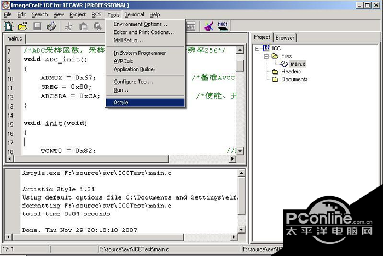383x256 pixels.
Task: Click the editor horizontal scrollbar thumb
Action: tap(91, 159)
